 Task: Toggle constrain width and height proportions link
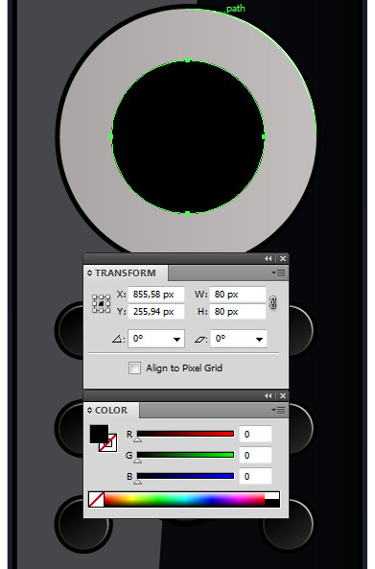(x=272, y=302)
